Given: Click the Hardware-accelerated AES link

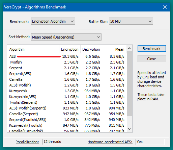Looking at the screenshot, I should [110, 142].
